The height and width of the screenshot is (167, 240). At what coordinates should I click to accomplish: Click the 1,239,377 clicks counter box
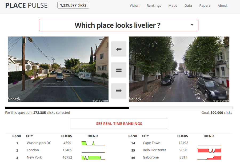(x=73, y=5)
